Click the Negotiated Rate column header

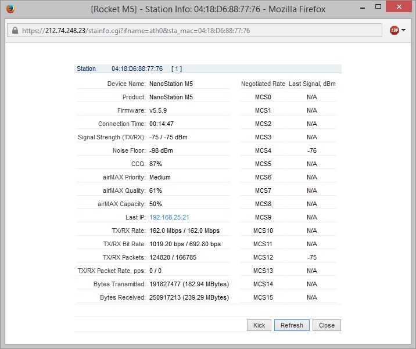[263, 84]
